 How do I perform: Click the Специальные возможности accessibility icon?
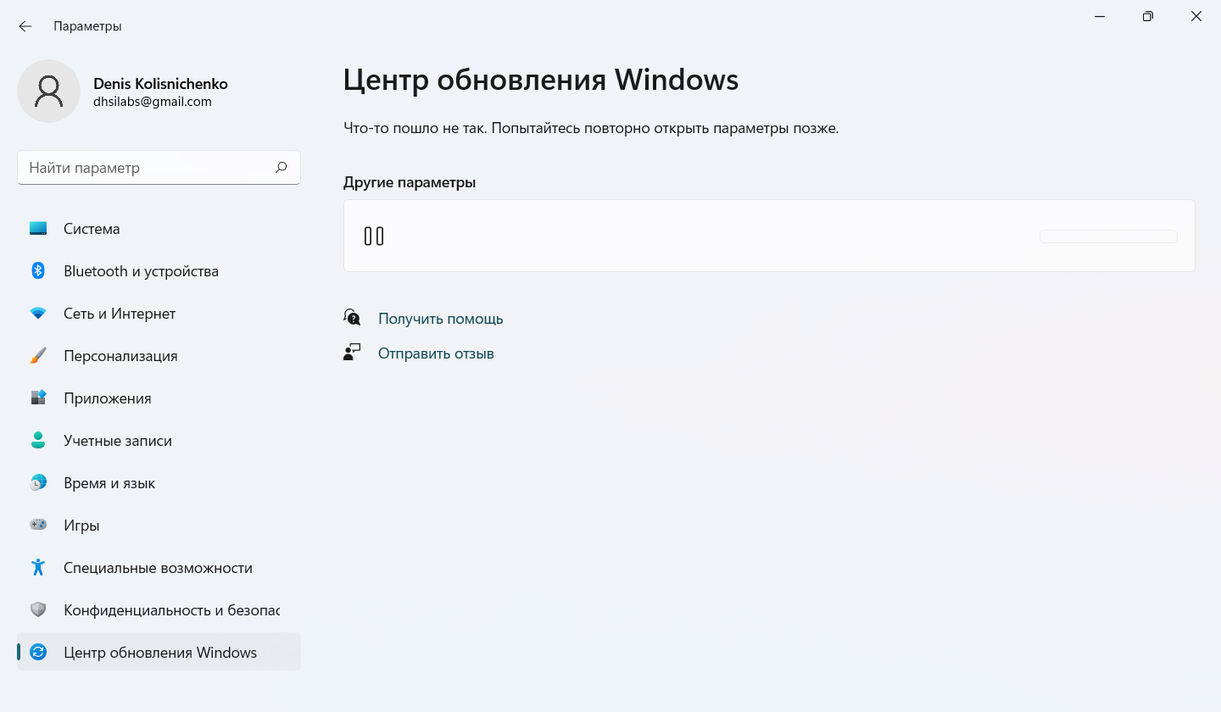pyautogui.click(x=38, y=568)
